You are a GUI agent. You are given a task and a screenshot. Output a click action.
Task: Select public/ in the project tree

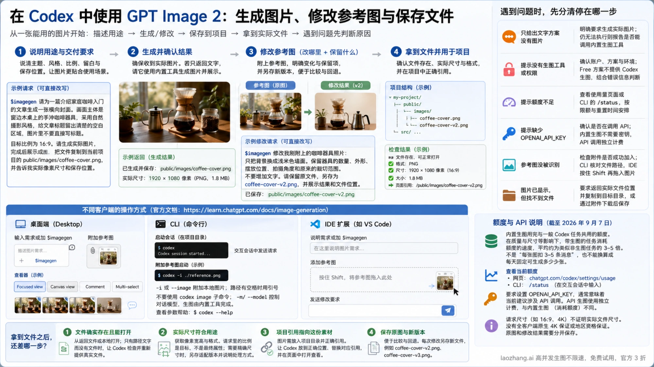(412, 104)
